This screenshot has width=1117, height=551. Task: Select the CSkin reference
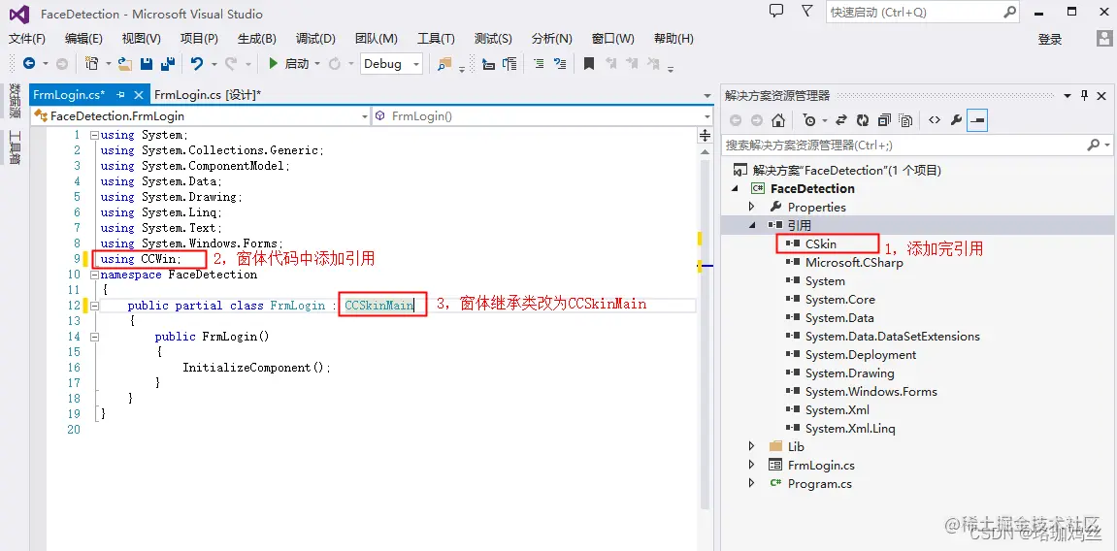821,243
